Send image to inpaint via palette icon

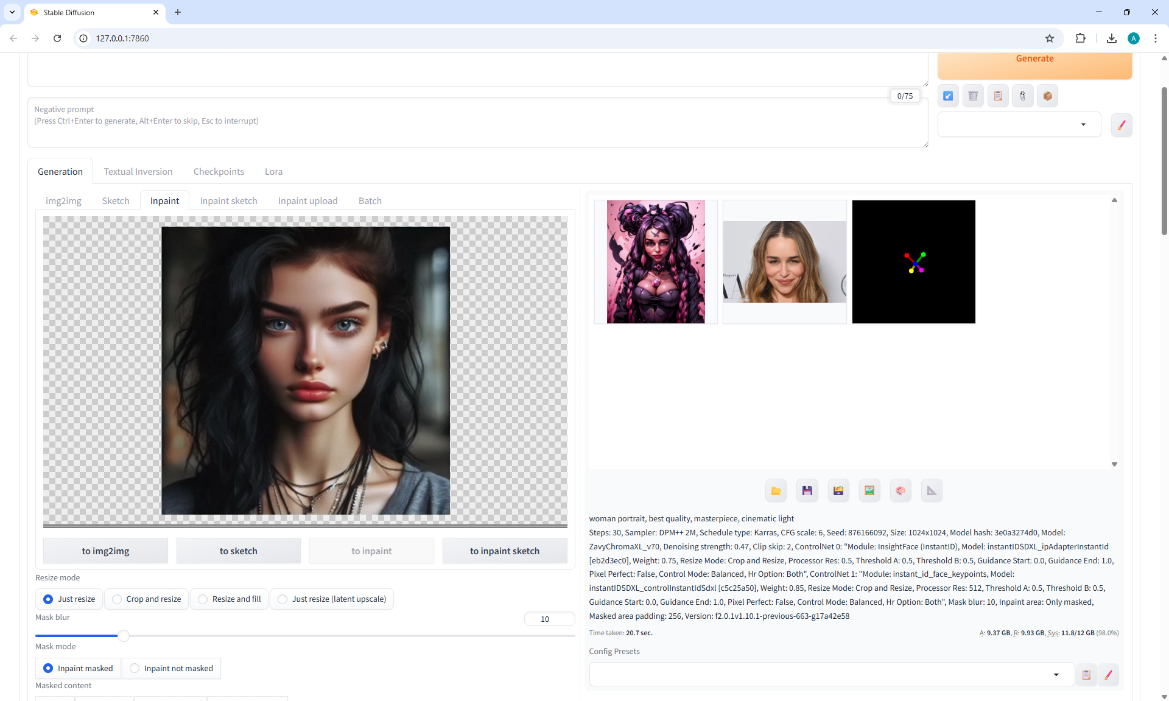[900, 491]
